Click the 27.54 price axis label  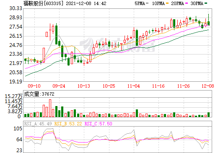tap(16, 27)
